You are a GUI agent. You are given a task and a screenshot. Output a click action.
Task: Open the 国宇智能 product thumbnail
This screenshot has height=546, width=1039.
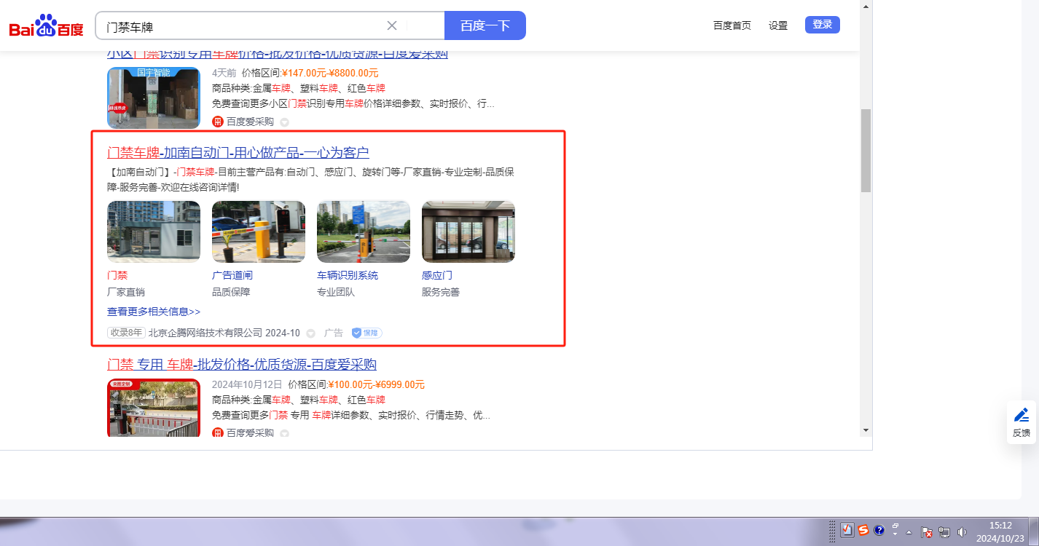click(154, 98)
